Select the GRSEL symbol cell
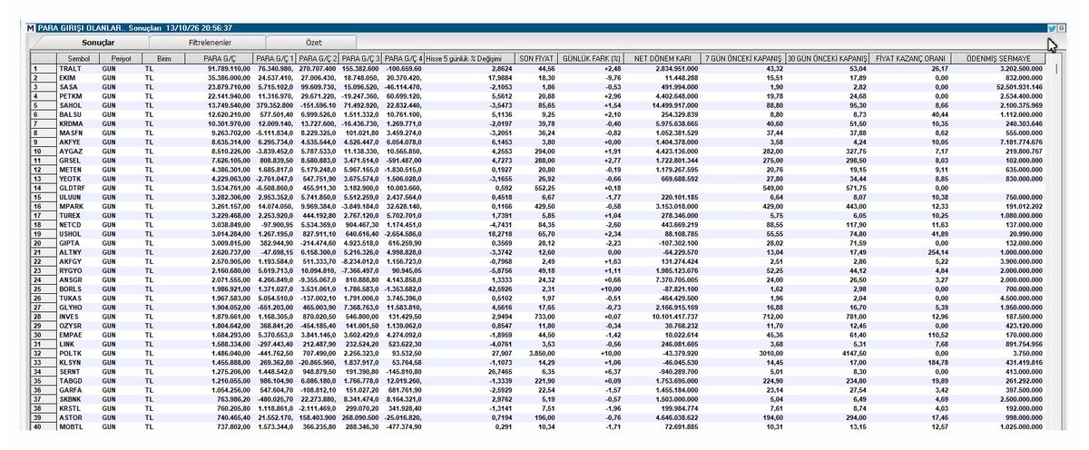 [78, 161]
